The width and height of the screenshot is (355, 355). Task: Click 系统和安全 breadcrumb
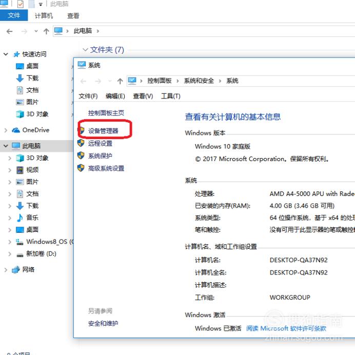click(199, 81)
